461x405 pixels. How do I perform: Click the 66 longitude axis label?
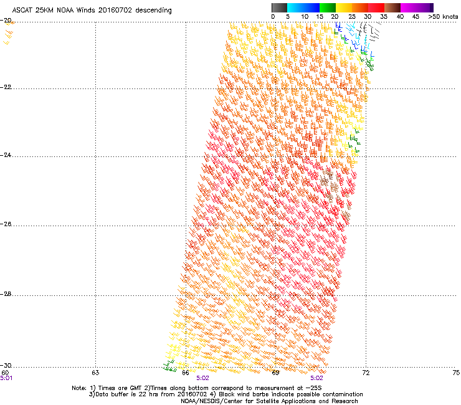[x=186, y=373]
